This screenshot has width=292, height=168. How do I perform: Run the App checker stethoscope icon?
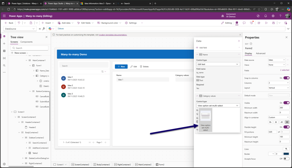[251, 23]
